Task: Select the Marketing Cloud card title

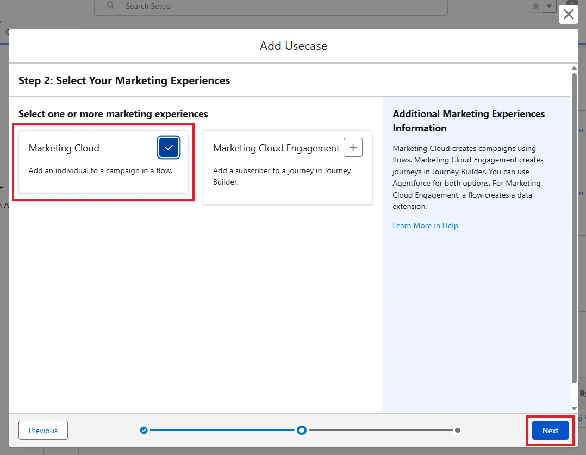Action: pyautogui.click(x=64, y=148)
